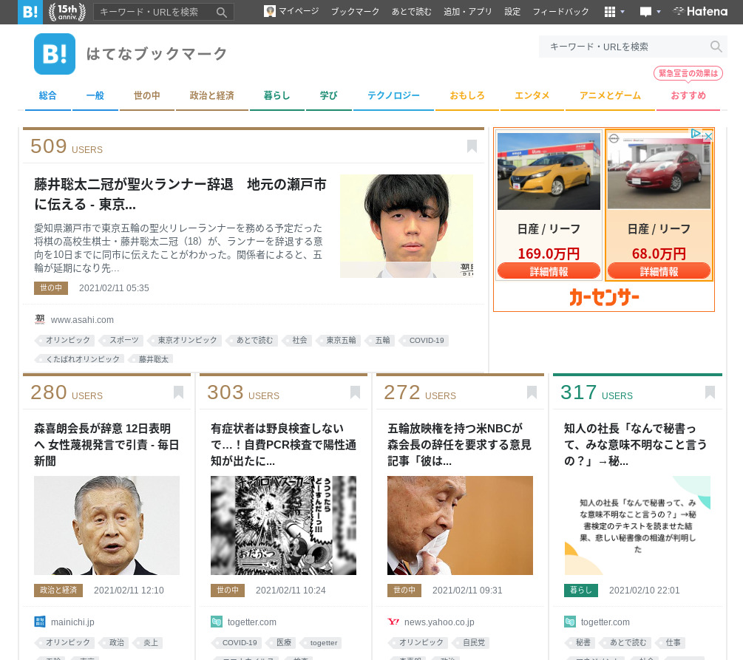
Task: Click the large B! Hatena Bookmark logo
Action: coord(55,54)
